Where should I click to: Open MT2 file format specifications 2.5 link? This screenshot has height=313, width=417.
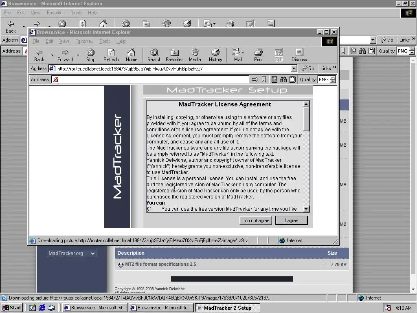160,264
